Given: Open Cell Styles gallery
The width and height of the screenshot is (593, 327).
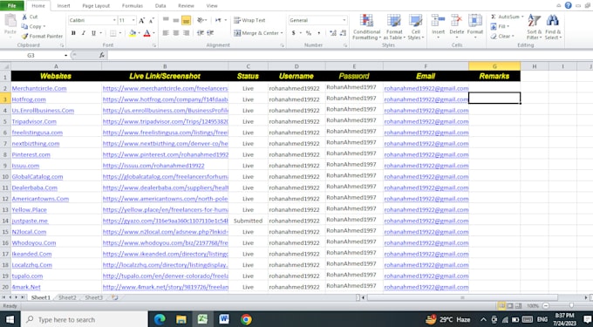Looking at the screenshot, I should pyautogui.click(x=416, y=27).
